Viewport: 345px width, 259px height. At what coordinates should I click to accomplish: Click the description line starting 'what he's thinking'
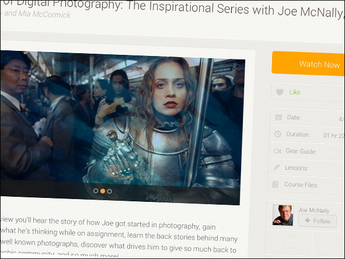(x=119, y=234)
